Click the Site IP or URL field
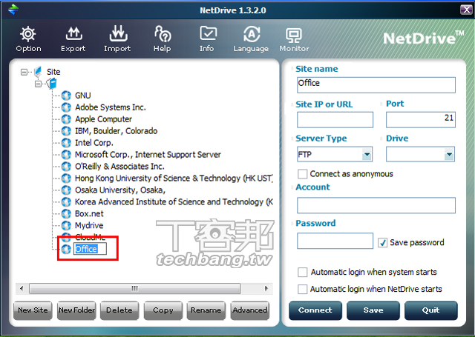475x337 pixels. [x=335, y=120]
